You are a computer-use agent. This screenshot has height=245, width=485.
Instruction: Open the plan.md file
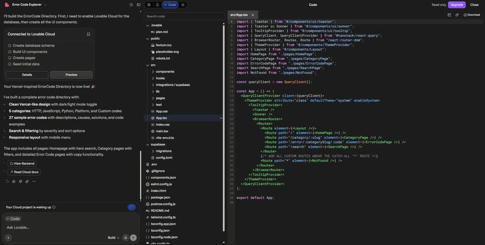[159, 32]
